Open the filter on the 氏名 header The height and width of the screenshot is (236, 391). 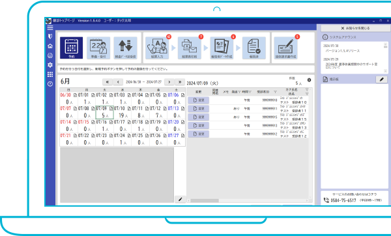pyautogui.click(x=307, y=94)
